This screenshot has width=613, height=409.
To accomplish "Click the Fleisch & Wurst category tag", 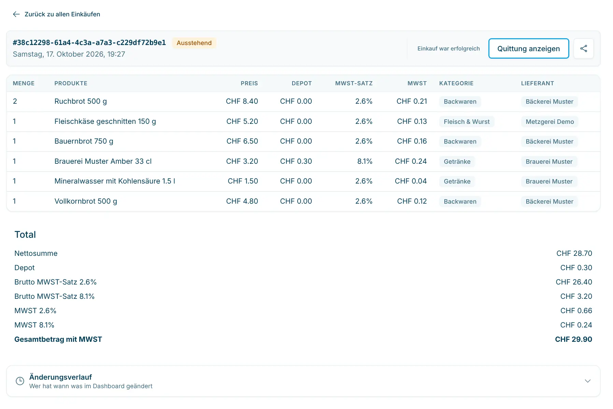I will pos(467,121).
